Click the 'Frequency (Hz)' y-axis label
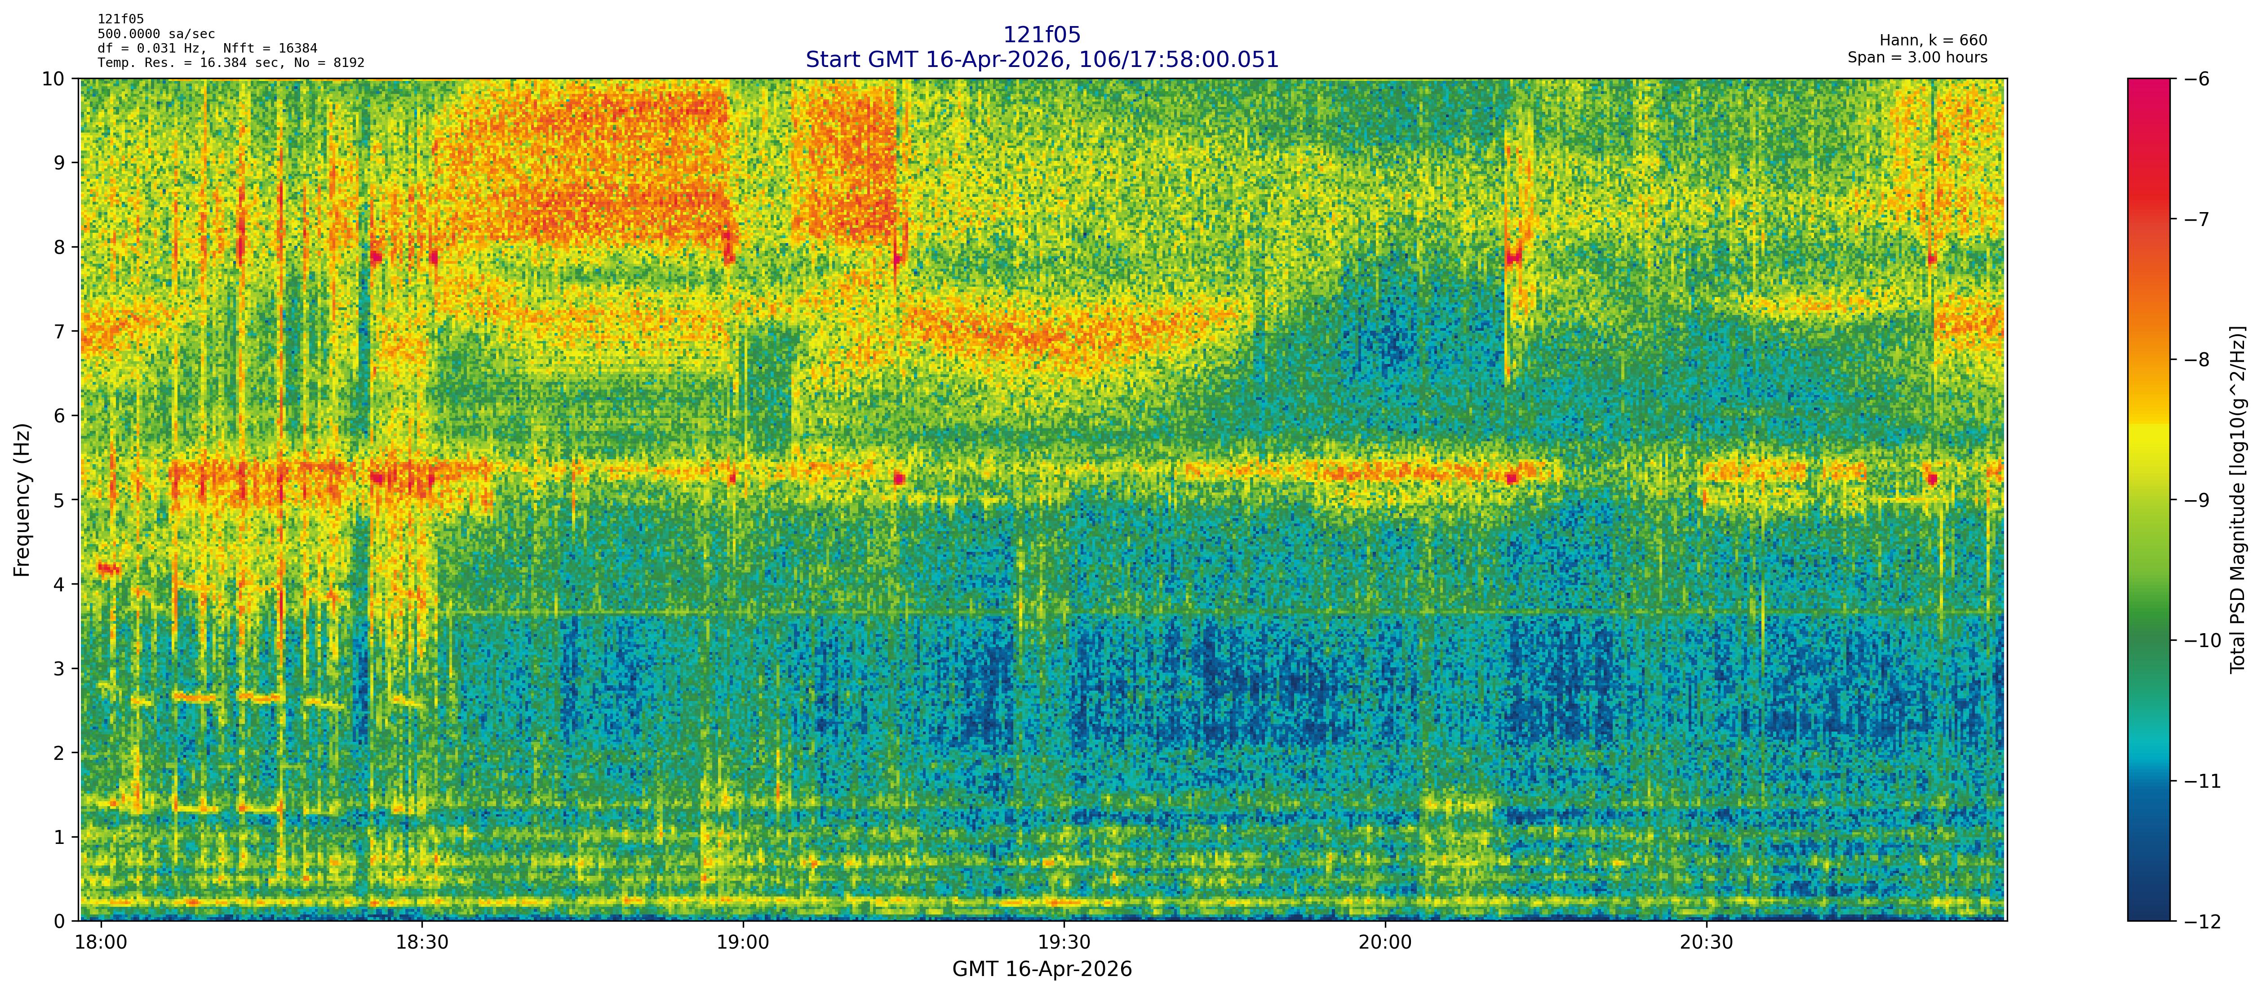2262x994 pixels. [23, 500]
